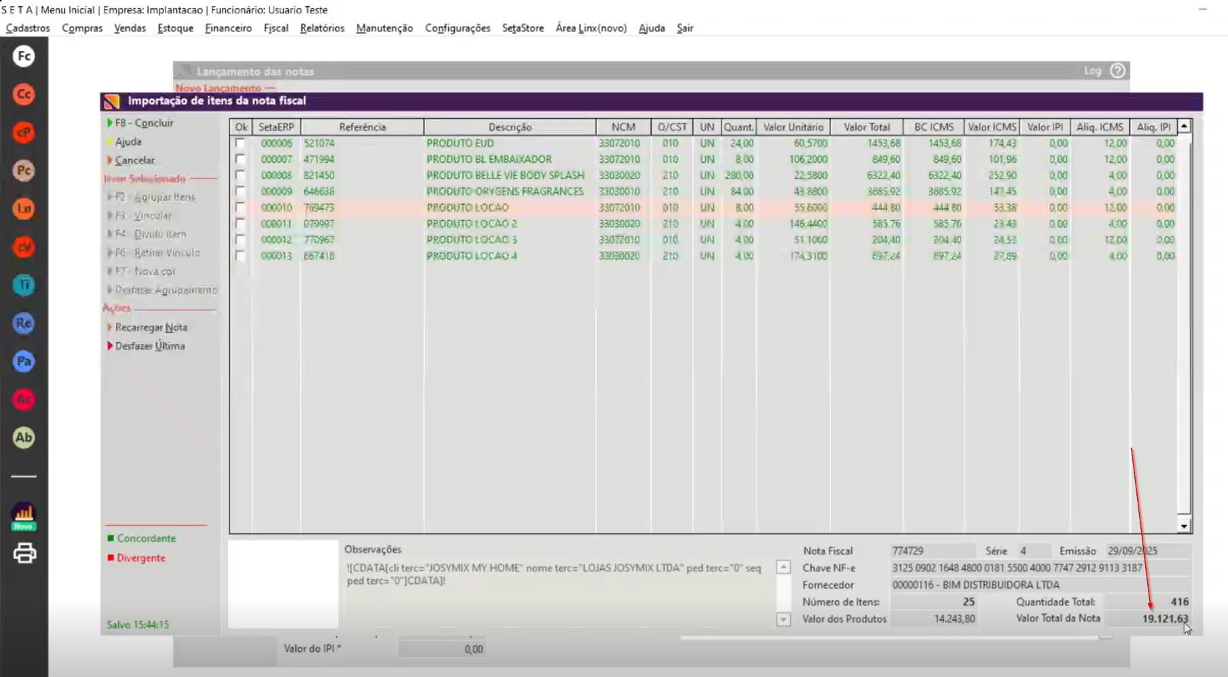Click the Descrição column header
Viewport: 1228px width, 677px height.
tap(510, 127)
